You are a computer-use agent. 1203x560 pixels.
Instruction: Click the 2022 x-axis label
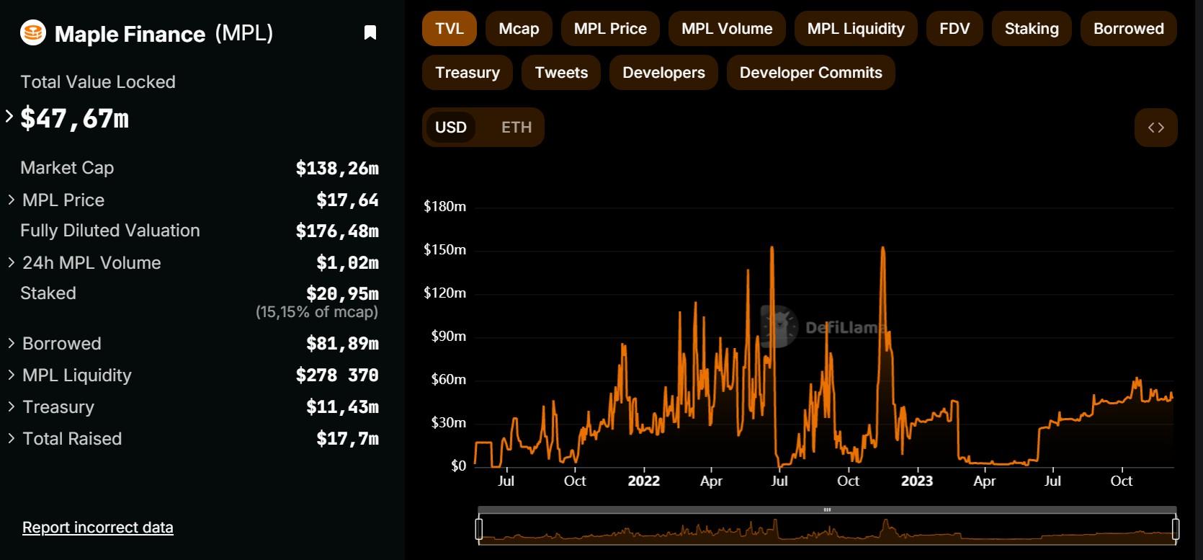click(644, 481)
